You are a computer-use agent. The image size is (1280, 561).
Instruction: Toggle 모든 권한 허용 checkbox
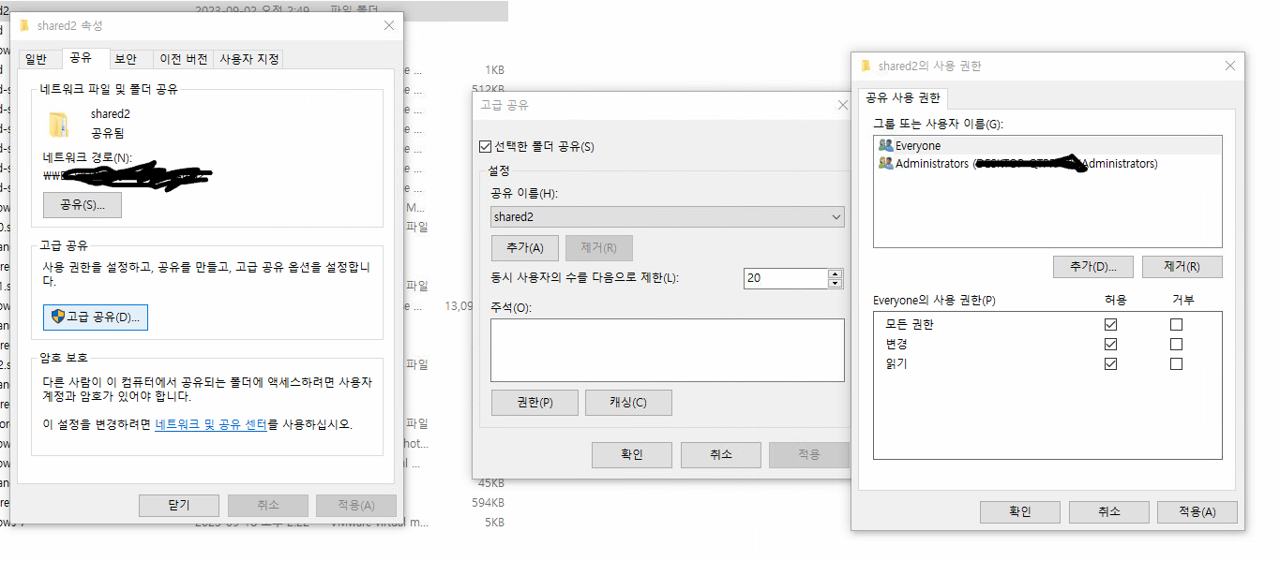click(1111, 325)
